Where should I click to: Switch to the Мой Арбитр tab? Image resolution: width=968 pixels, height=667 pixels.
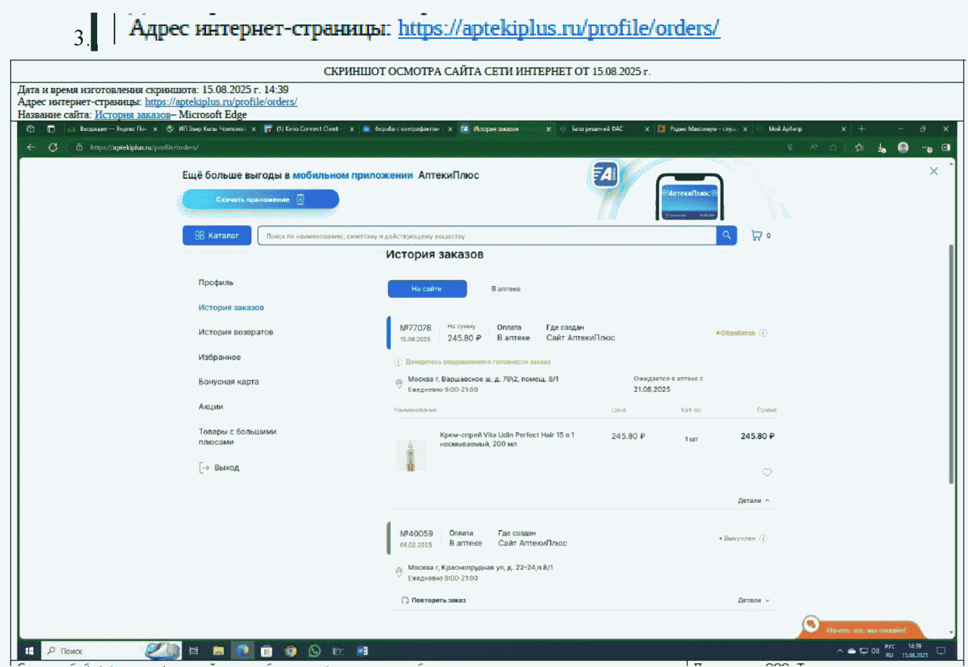802,129
